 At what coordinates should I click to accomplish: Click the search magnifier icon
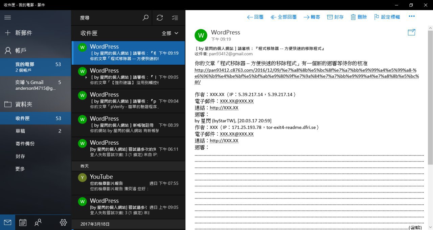click(145, 18)
